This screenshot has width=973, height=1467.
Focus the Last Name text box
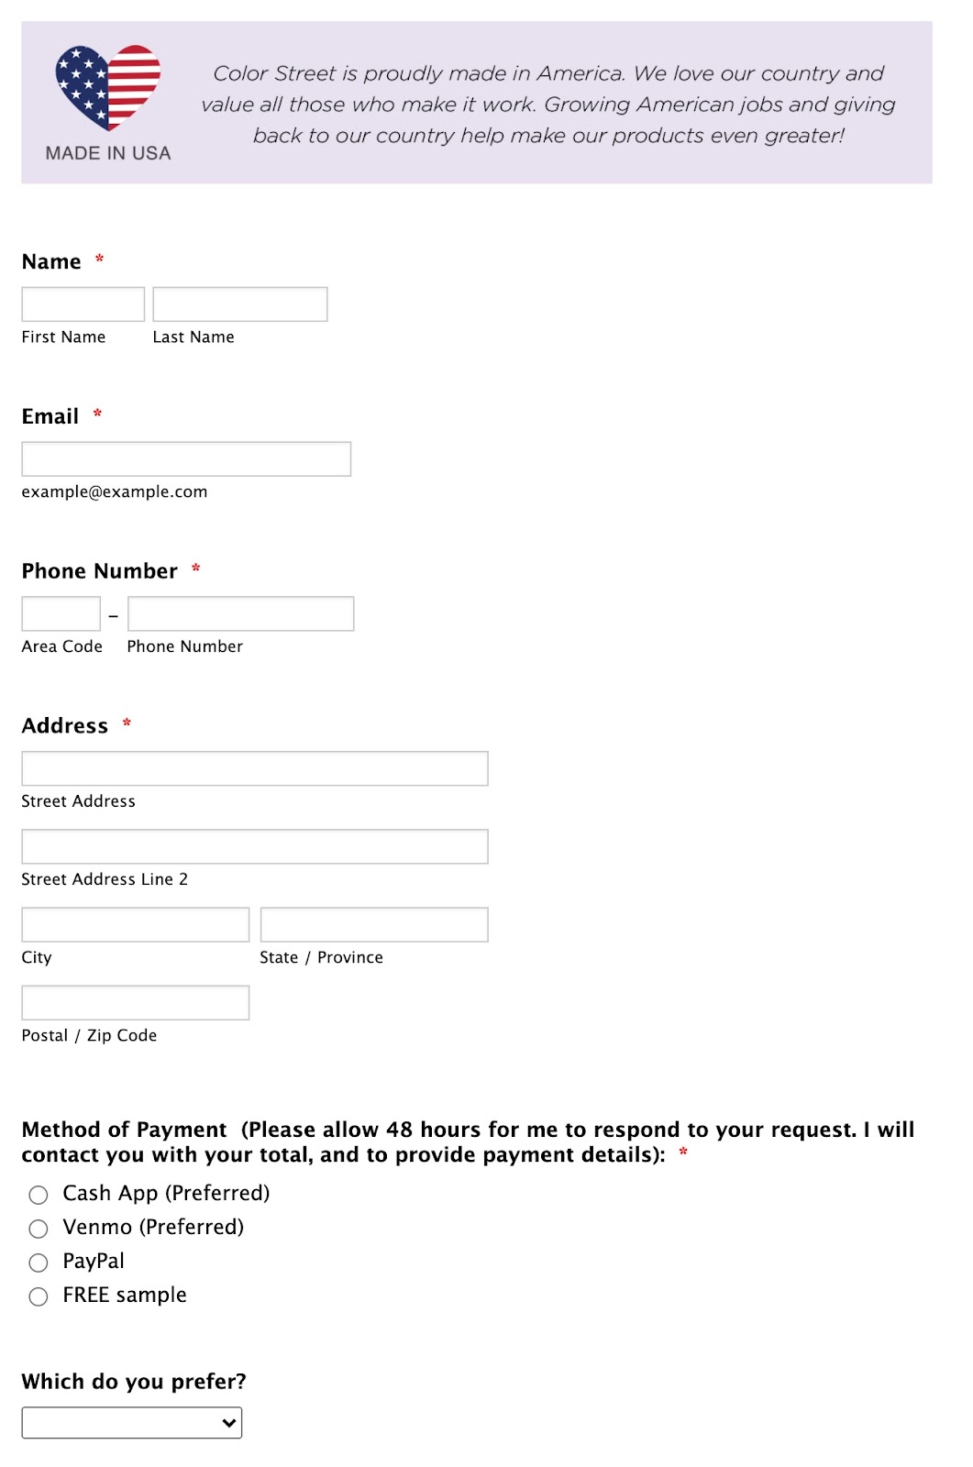pos(240,304)
